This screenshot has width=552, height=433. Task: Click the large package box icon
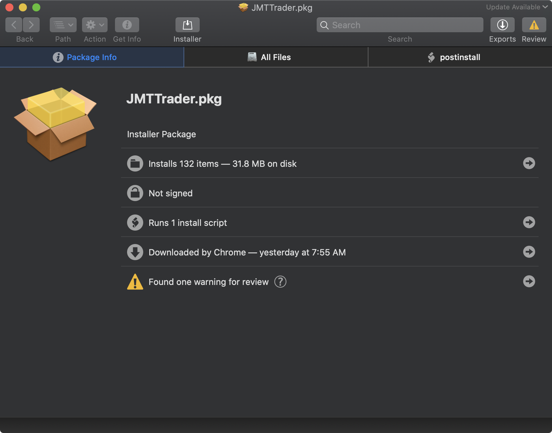55,124
